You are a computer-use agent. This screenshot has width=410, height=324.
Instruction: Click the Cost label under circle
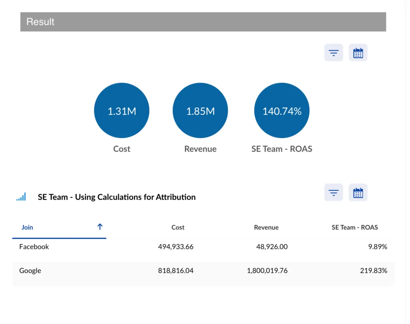(122, 149)
